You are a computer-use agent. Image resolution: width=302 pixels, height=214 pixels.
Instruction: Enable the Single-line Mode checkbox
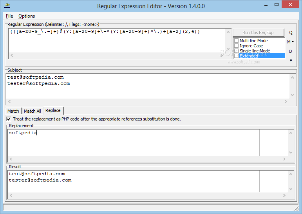click(x=237, y=51)
